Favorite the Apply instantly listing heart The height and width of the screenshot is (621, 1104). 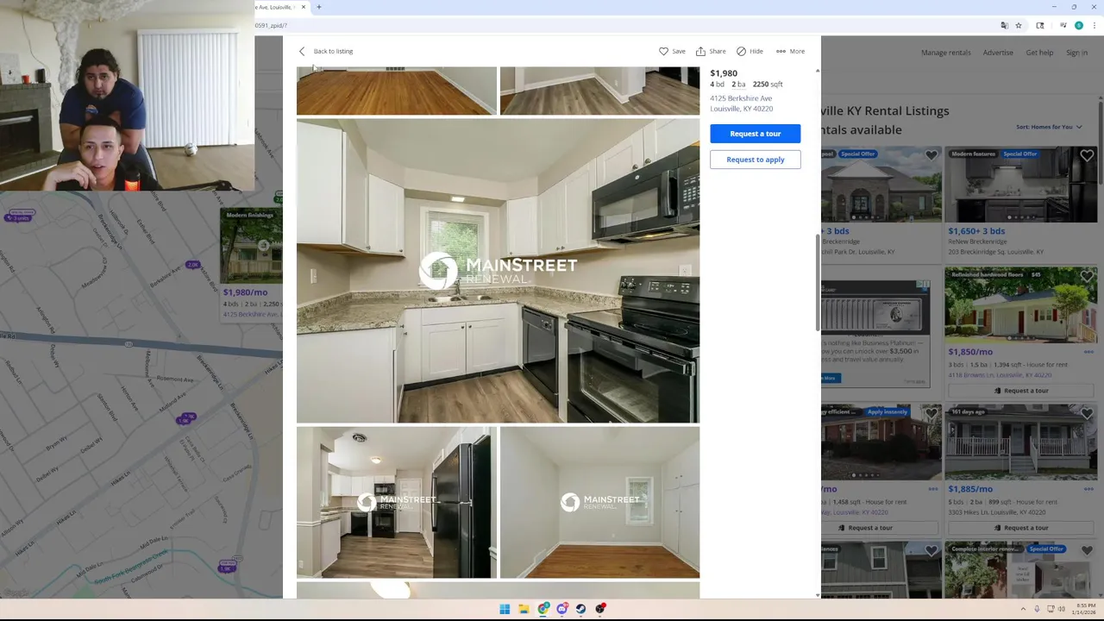pos(931,414)
